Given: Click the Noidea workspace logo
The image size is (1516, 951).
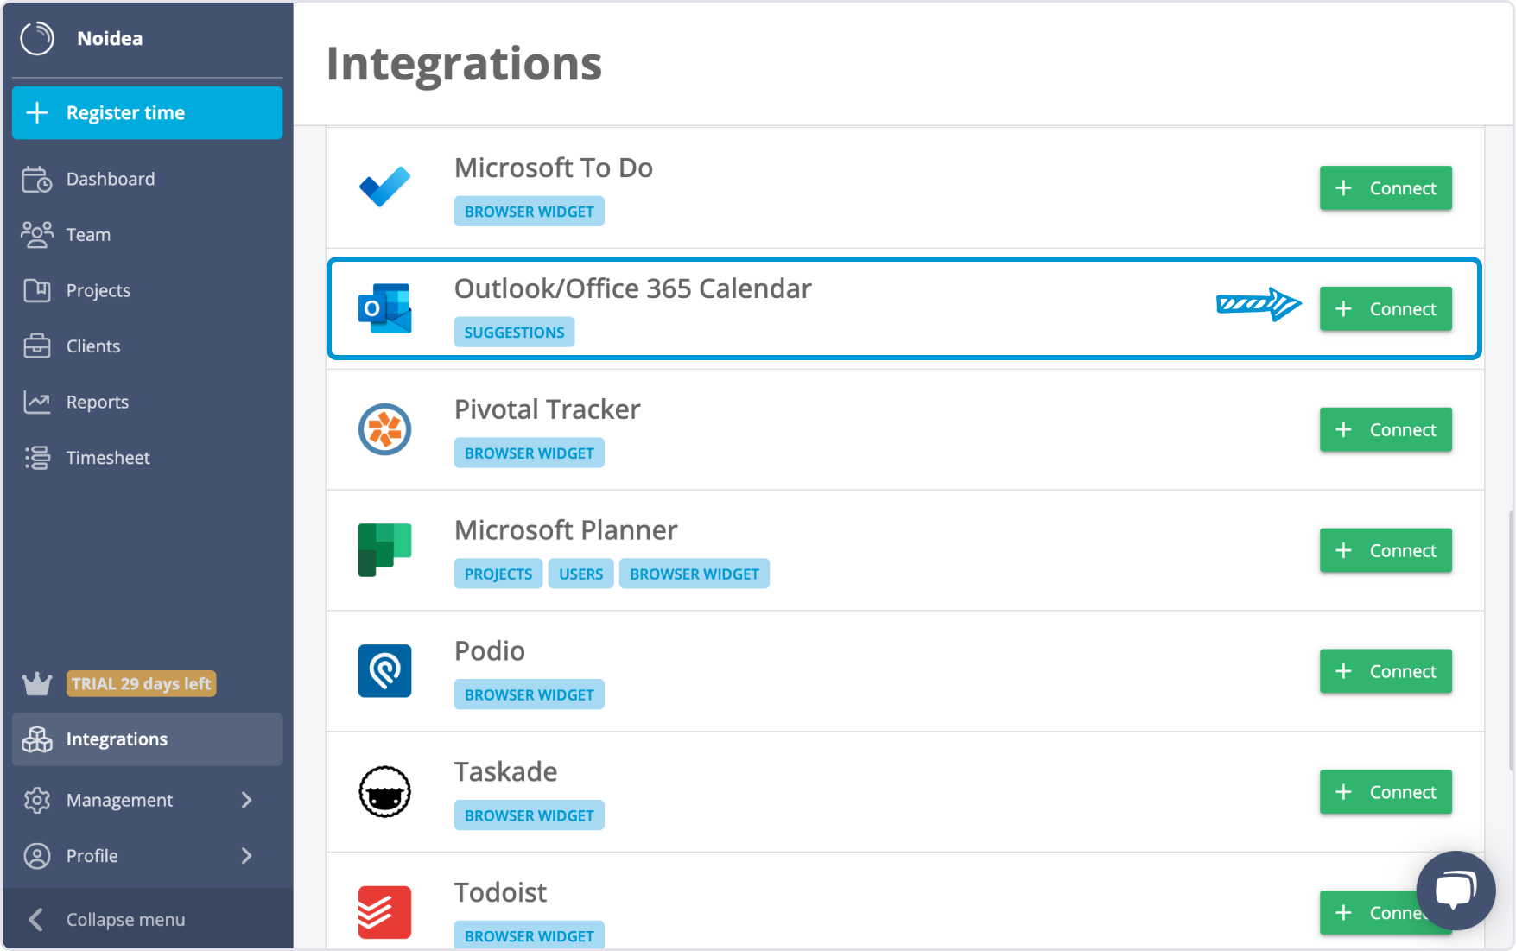Looking at the screenshot, I should coord(36,37).
